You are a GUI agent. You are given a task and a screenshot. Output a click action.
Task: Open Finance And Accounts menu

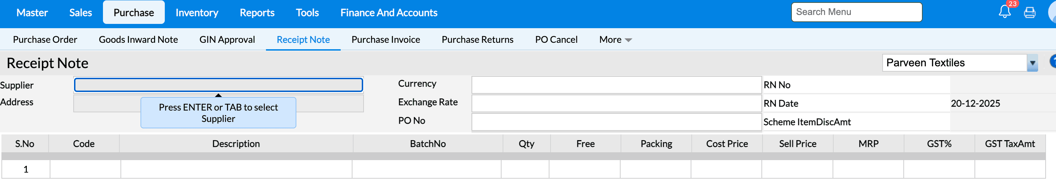click(389, 13)
